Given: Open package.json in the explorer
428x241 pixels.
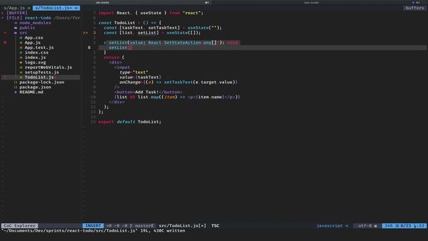Looking at the screenshot, I should [x=35, y=87].
